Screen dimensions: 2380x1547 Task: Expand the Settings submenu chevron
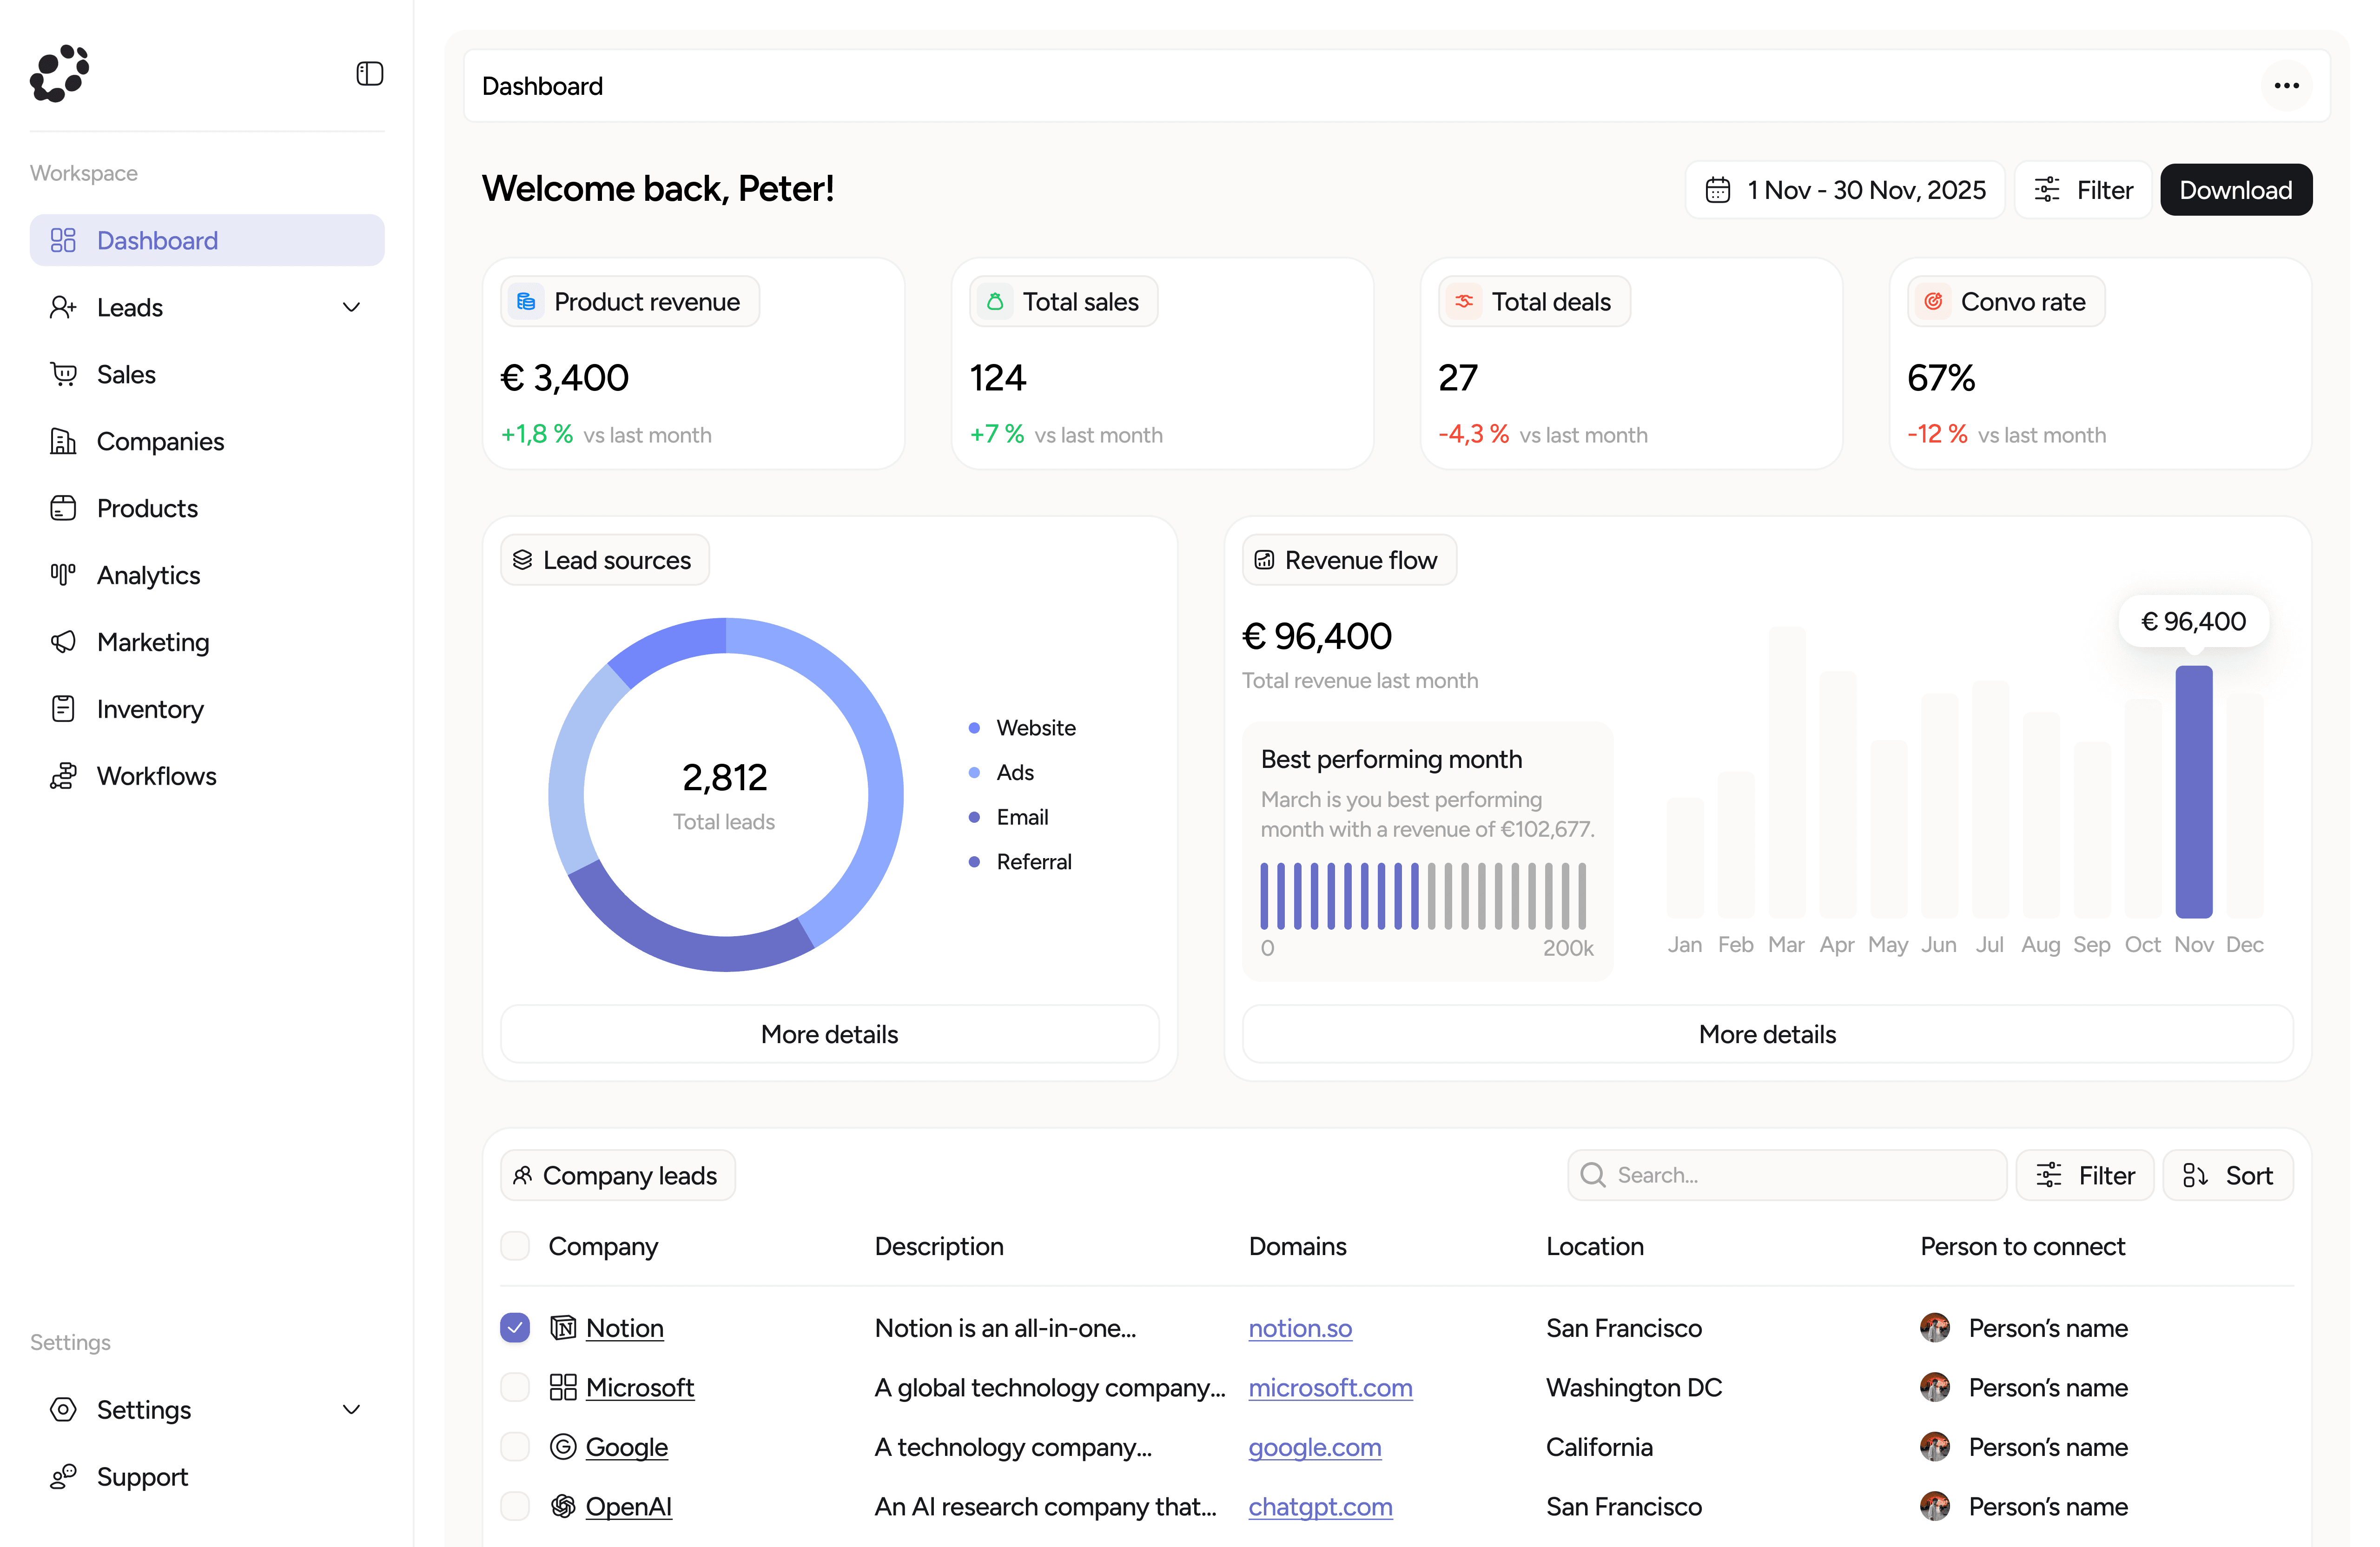(x=351, y=1410)
